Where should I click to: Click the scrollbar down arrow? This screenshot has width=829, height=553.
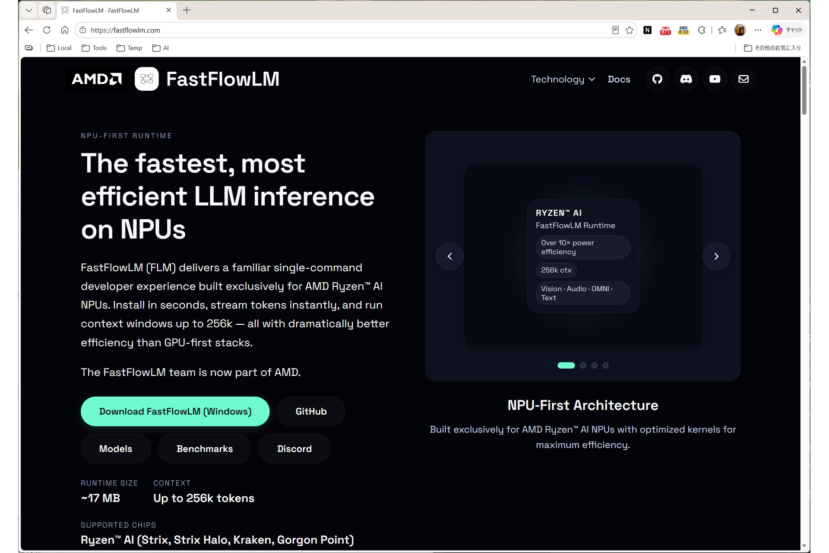pyautogui.click(x=804, y=546)
